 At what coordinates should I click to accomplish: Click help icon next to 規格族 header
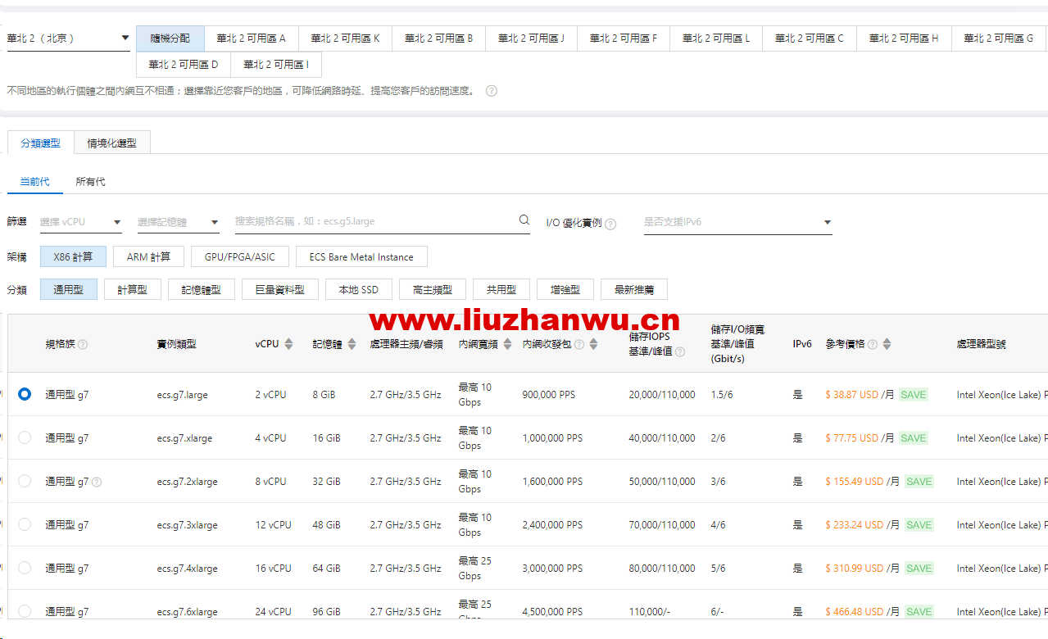[x=83, y=345]
